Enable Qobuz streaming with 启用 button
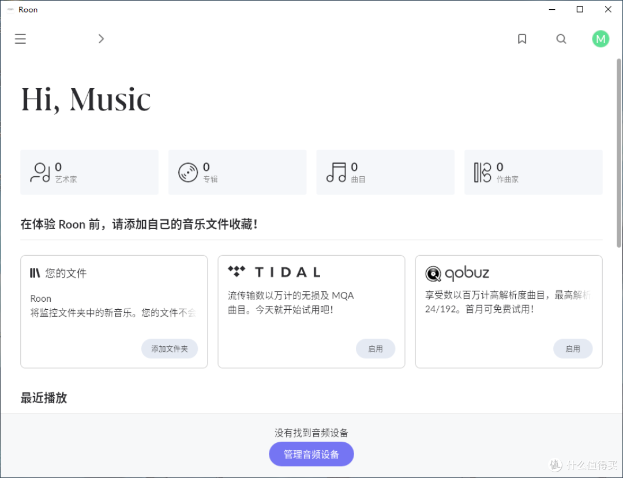 (x=573, y=348)
